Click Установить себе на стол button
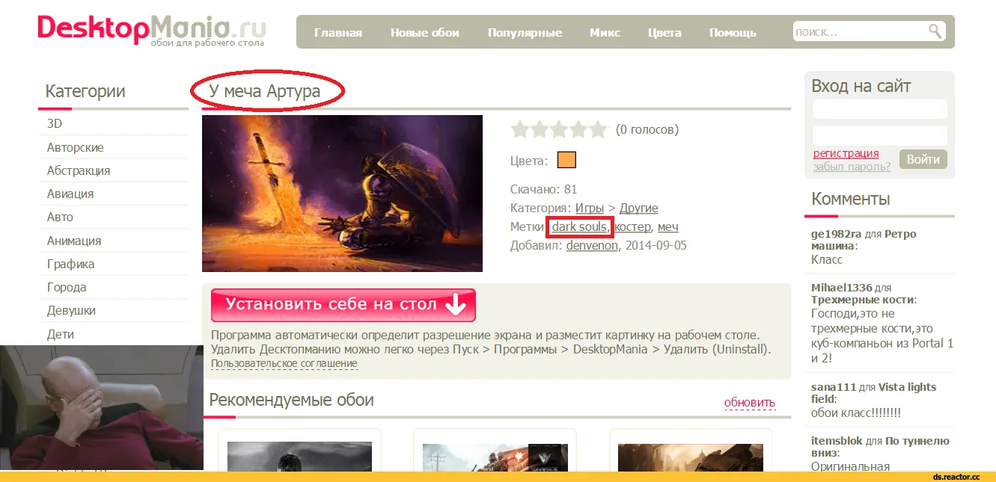996x482 pixels. pyautogui.click(x=343, y=305)
